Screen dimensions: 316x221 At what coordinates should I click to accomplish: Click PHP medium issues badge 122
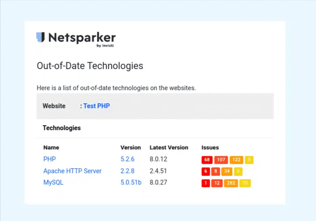[237, 159]
